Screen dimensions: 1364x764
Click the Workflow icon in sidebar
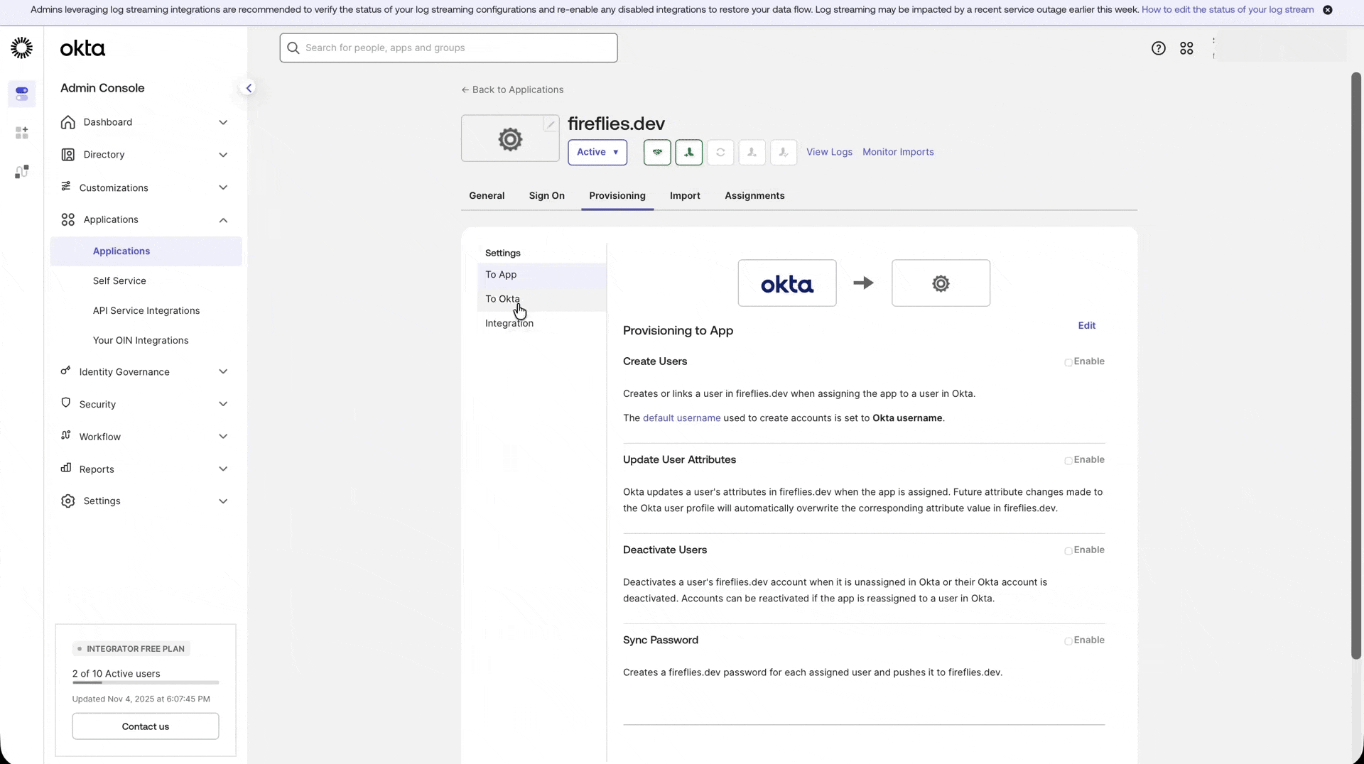point(66,435)
